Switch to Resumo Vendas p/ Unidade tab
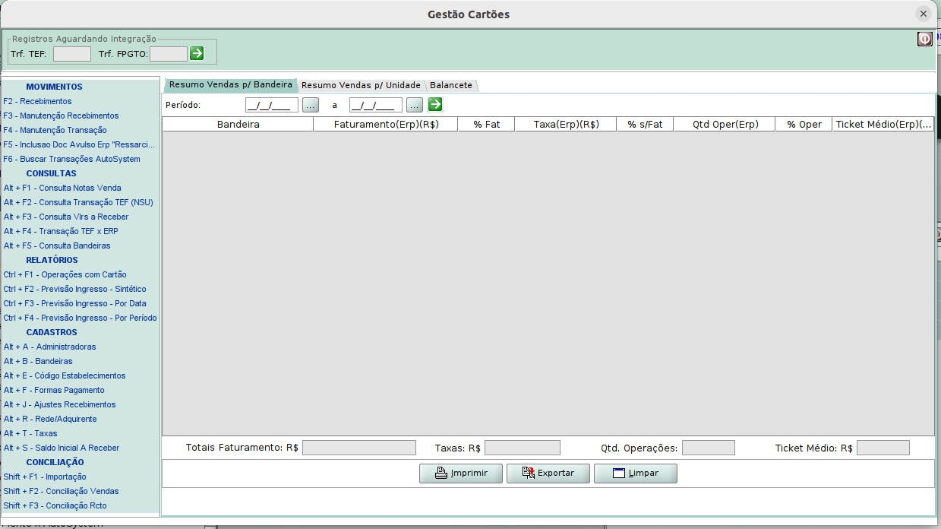This screenshot has height=529, width=941. (360, 85)
